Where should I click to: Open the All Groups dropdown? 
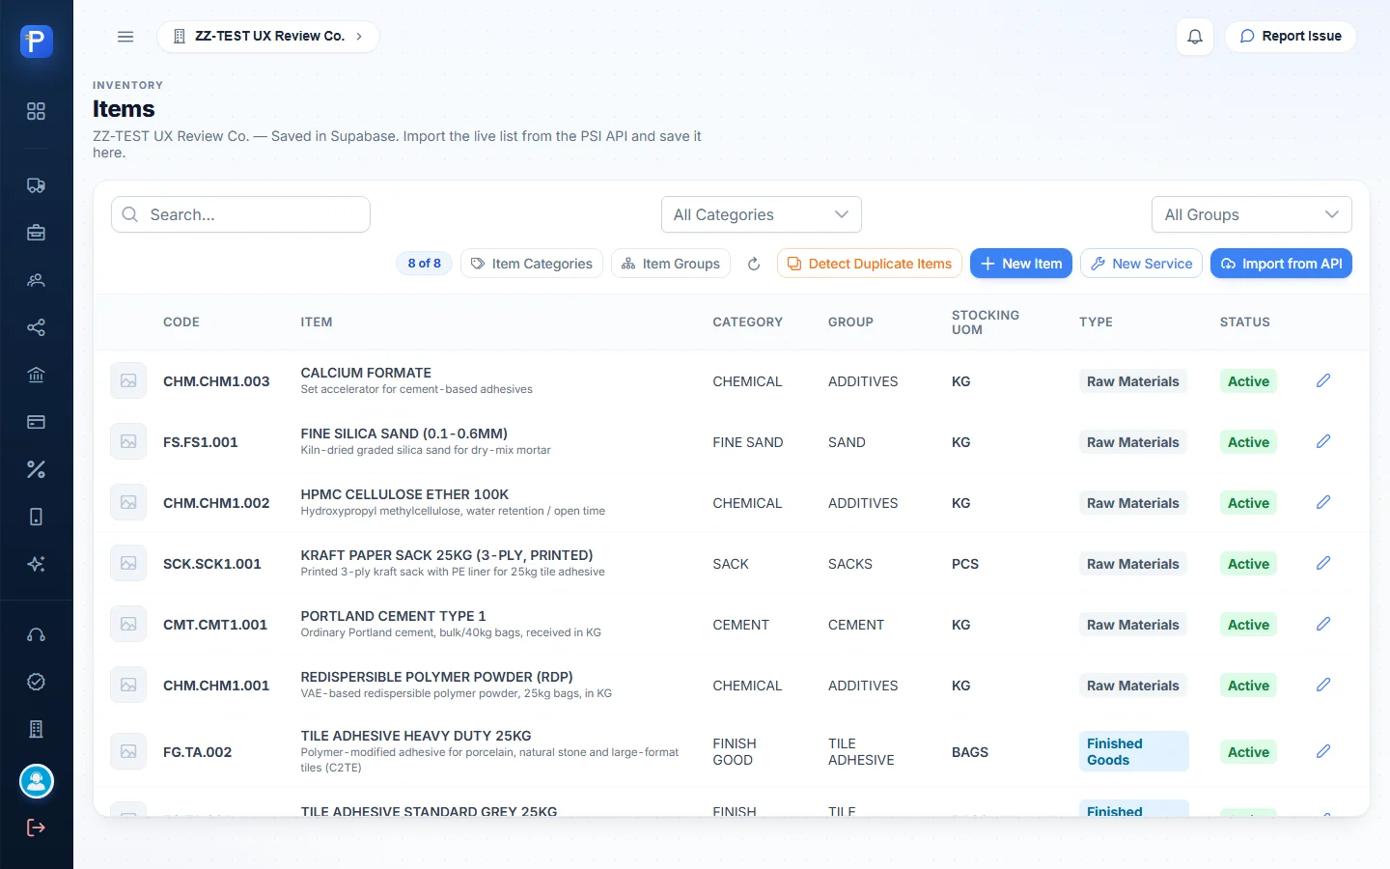1252,214
